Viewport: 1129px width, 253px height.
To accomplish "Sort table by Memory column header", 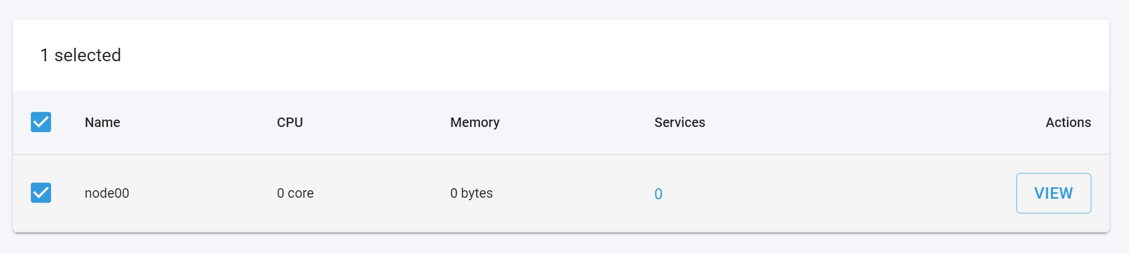I will pos(475,123).
